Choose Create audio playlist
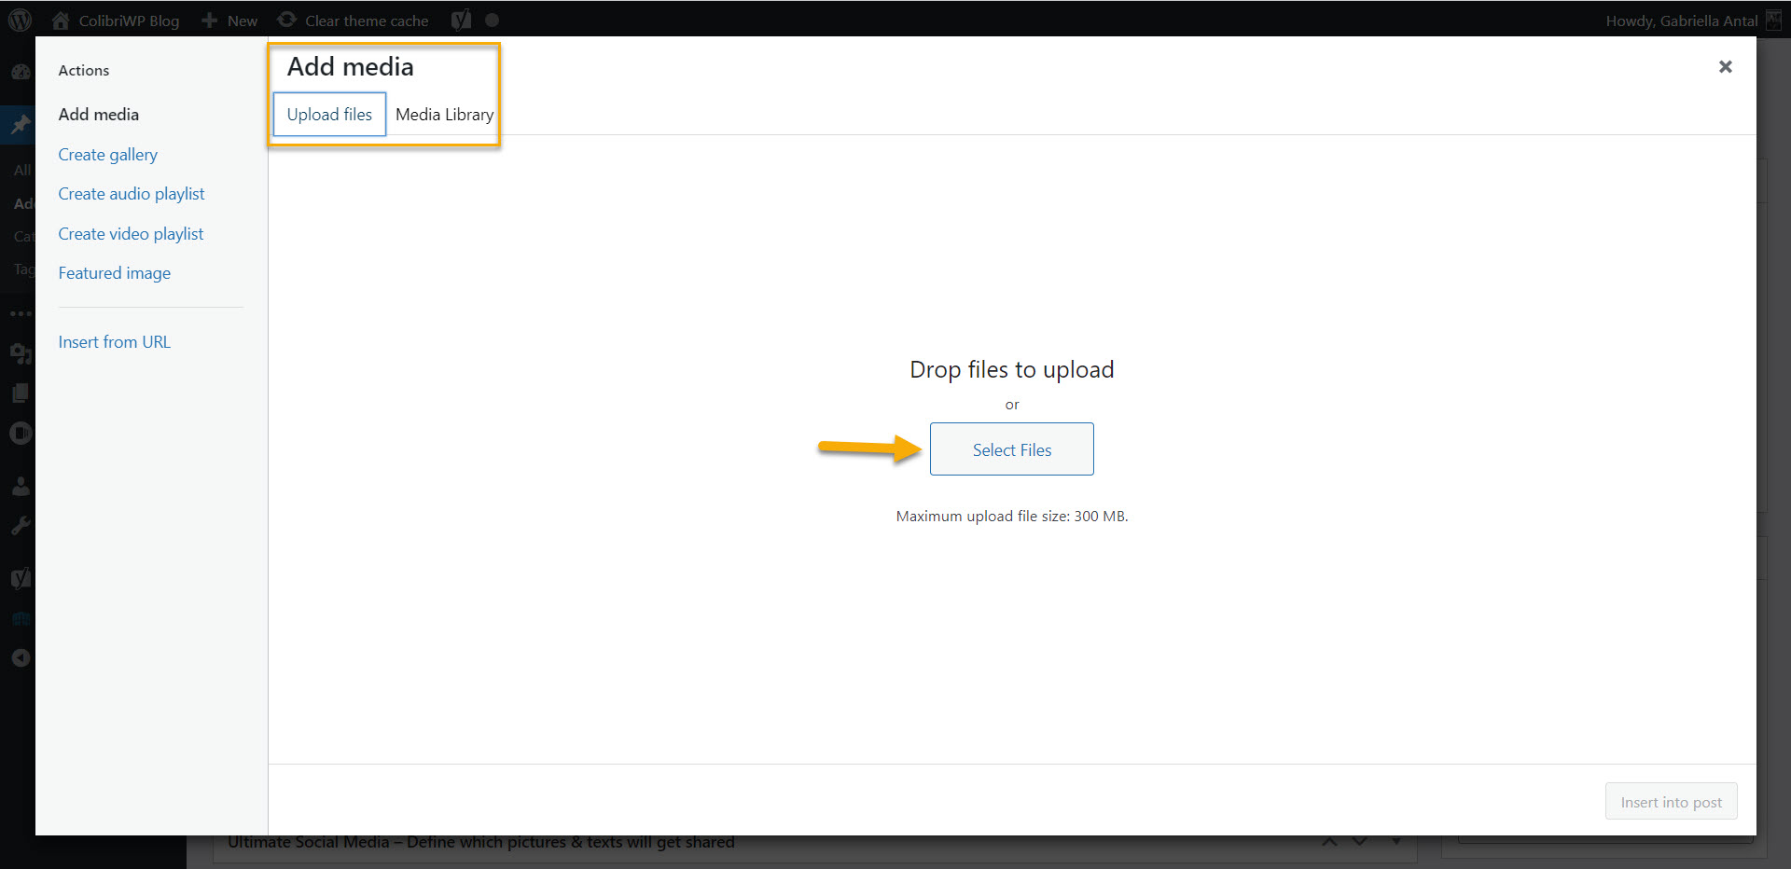Viewport: 1791px width, 869px height. coord(131,194)
